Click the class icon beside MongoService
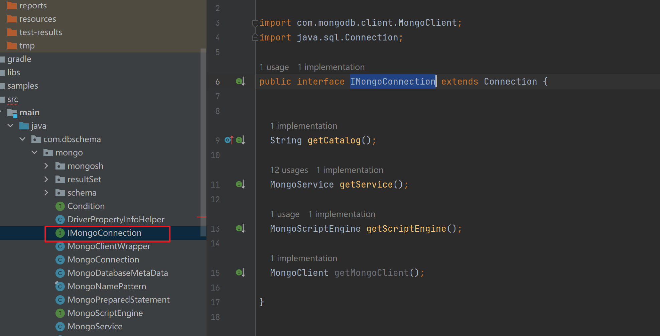Image resolution: width=660 pixels, height=336 pixels. tap(60, 326)
